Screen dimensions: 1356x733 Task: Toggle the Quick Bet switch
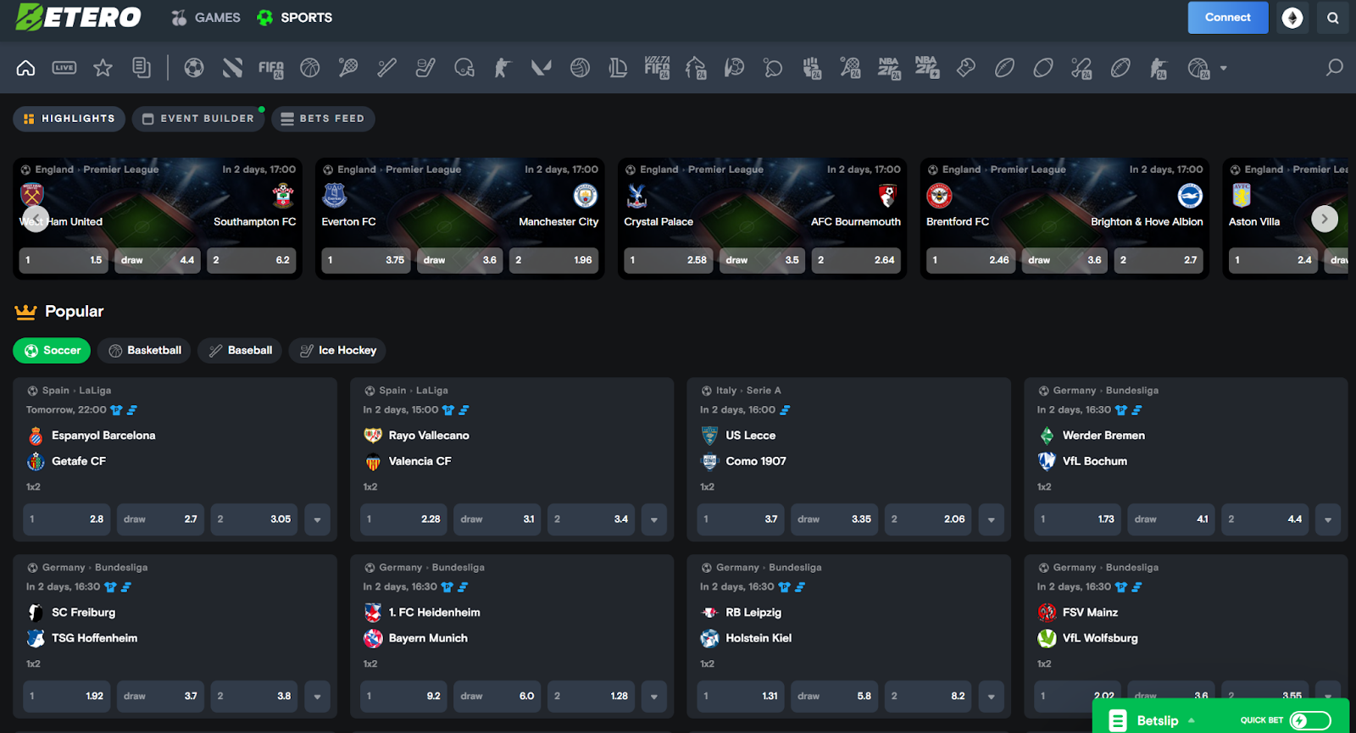point(1310,720)
